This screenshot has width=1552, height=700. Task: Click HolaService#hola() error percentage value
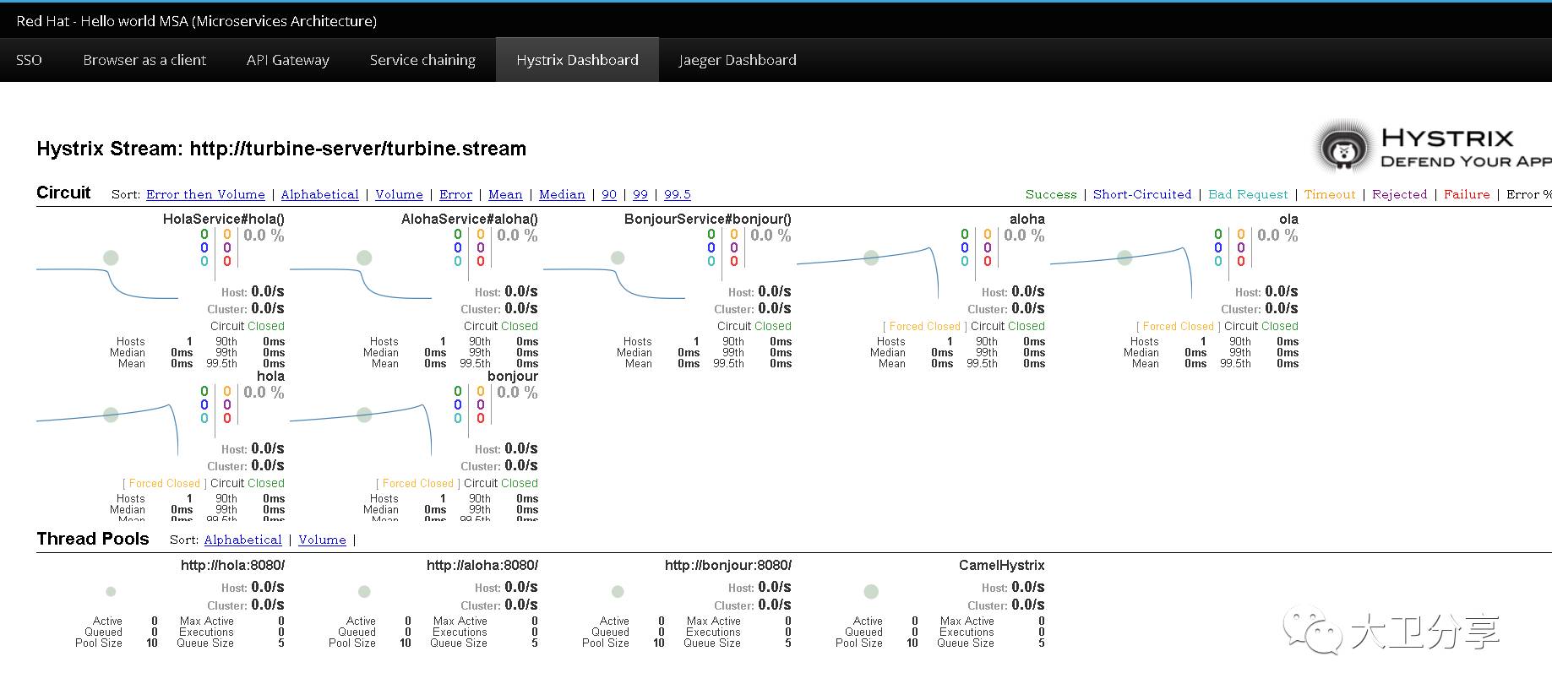[x=264, y=236]
